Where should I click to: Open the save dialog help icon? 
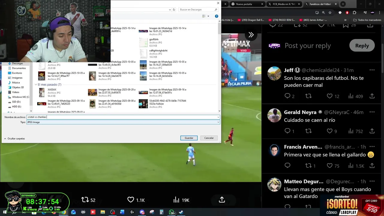(x=217, y=16)
